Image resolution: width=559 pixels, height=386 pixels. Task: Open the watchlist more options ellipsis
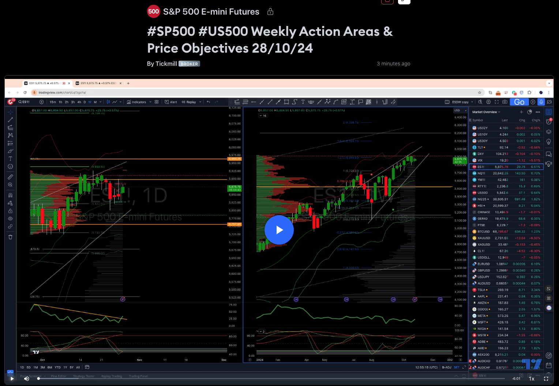pos(538,112)
